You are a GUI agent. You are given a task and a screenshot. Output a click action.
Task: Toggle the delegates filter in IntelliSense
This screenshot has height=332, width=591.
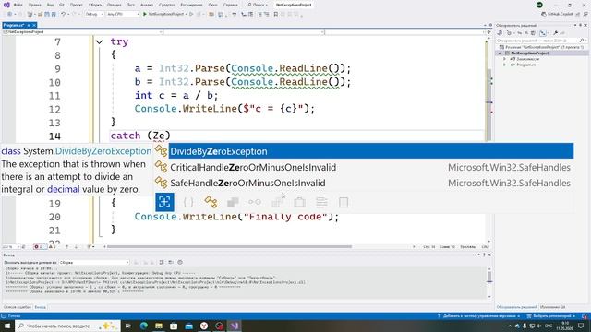tap(299, 202)
